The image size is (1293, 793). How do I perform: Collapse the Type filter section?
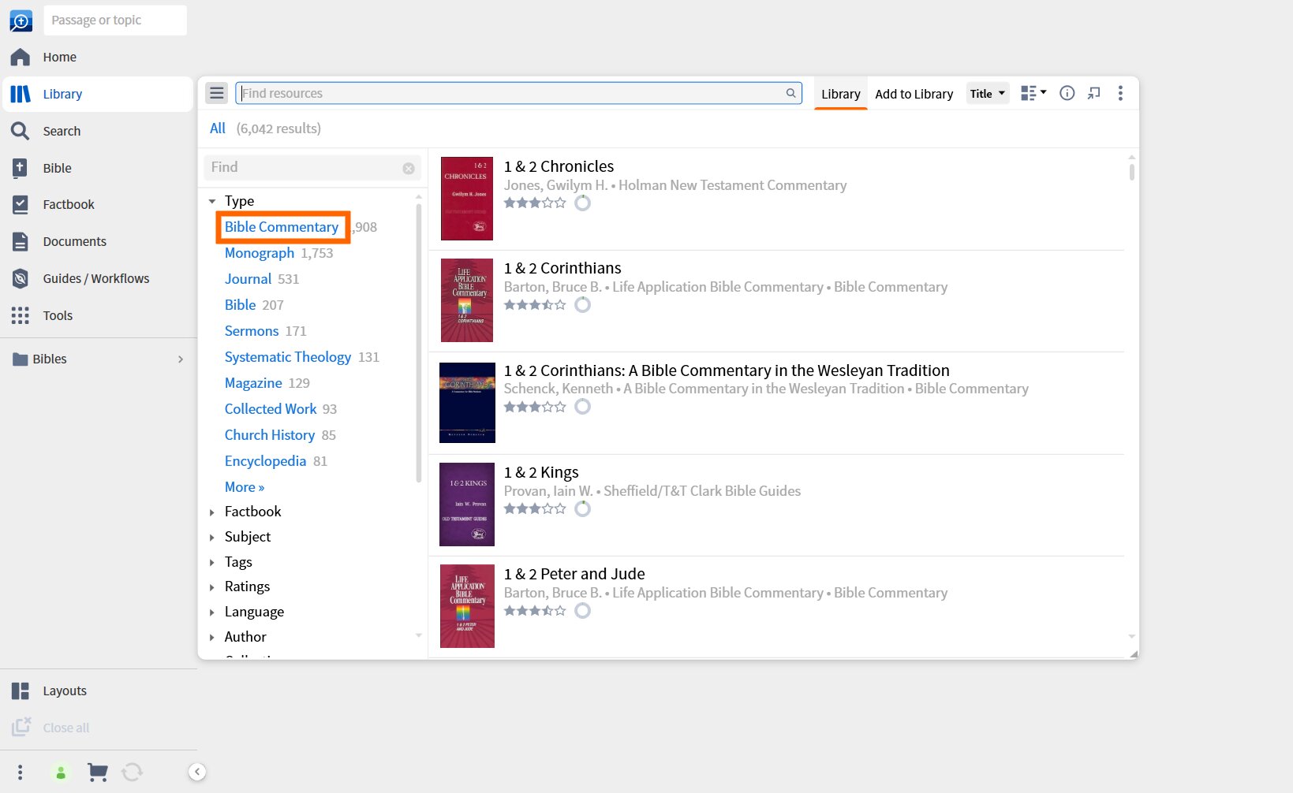pos(212,202)
